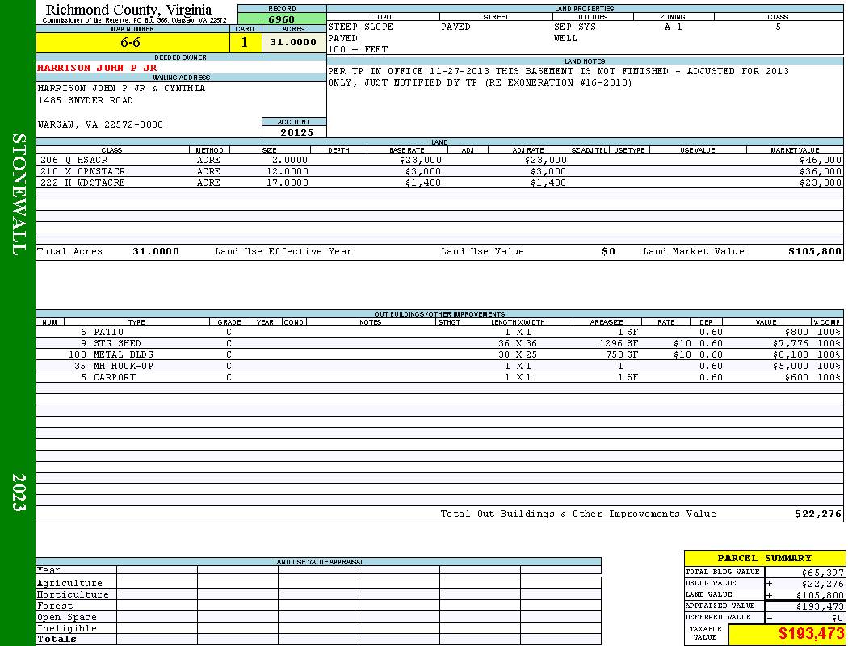Viewport: 848px width, 646px height.
Task: Select outbuilding row 9 STG SHED
Action: (x=439, y=344)
